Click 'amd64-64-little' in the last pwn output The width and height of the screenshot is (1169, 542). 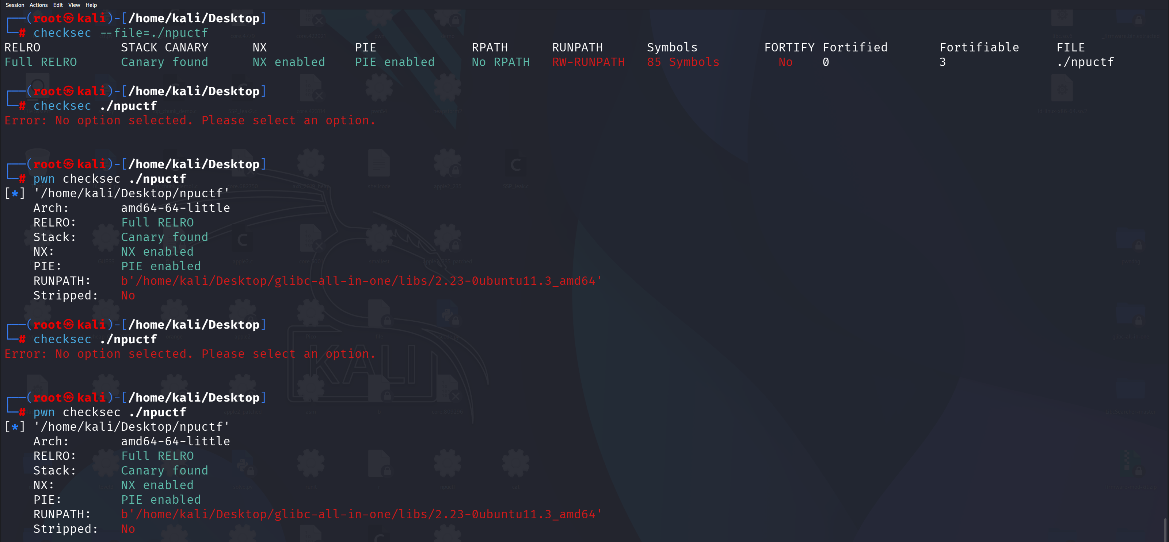(175, 441)
